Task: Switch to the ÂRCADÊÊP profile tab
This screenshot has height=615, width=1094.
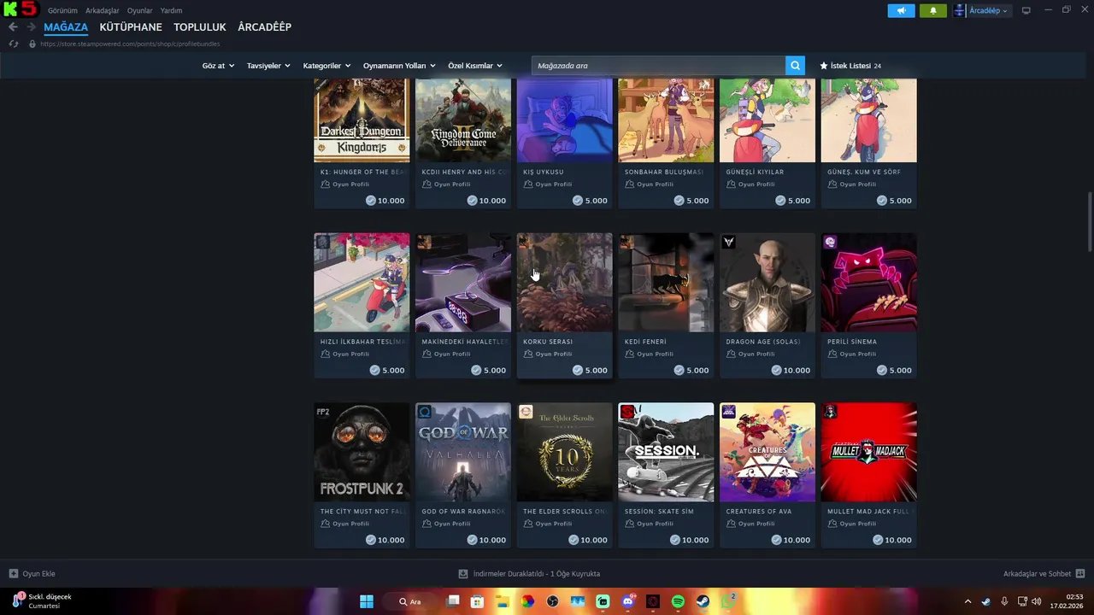Action: point(264,27)
